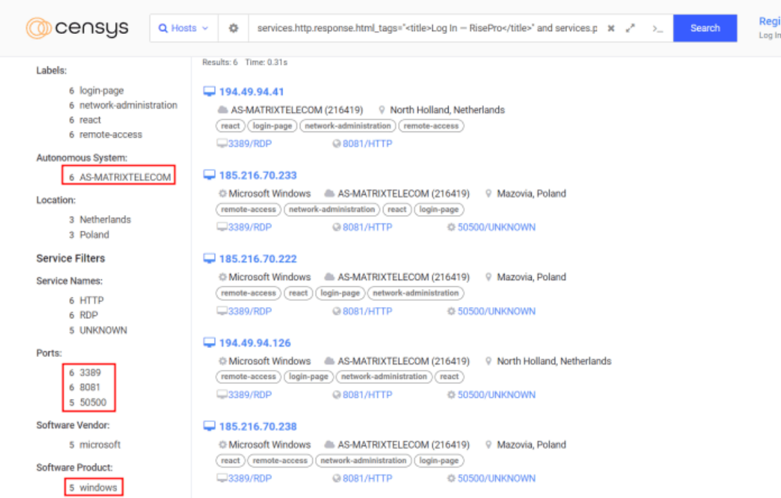Click cloud icon for host 194.49.94.126

330,361
